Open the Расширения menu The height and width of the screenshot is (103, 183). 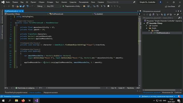pyautogui.click(x=84, y=2)
